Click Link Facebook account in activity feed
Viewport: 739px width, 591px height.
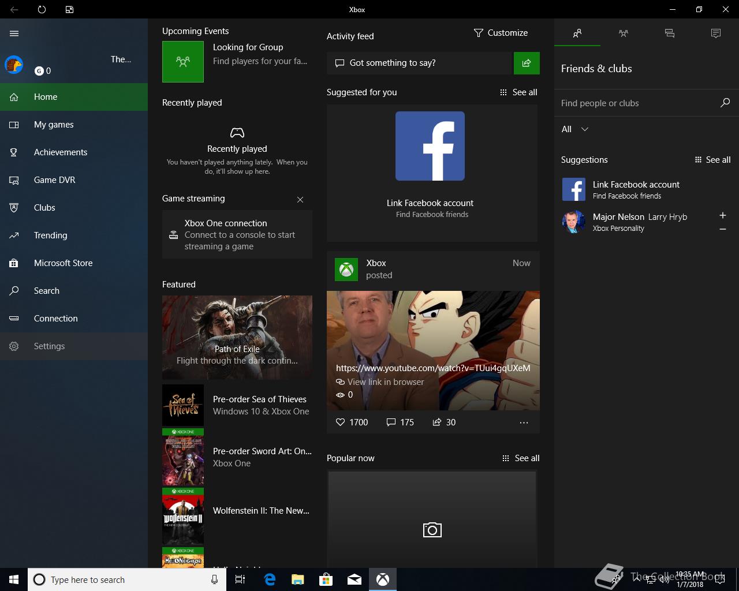pos(430,203)
